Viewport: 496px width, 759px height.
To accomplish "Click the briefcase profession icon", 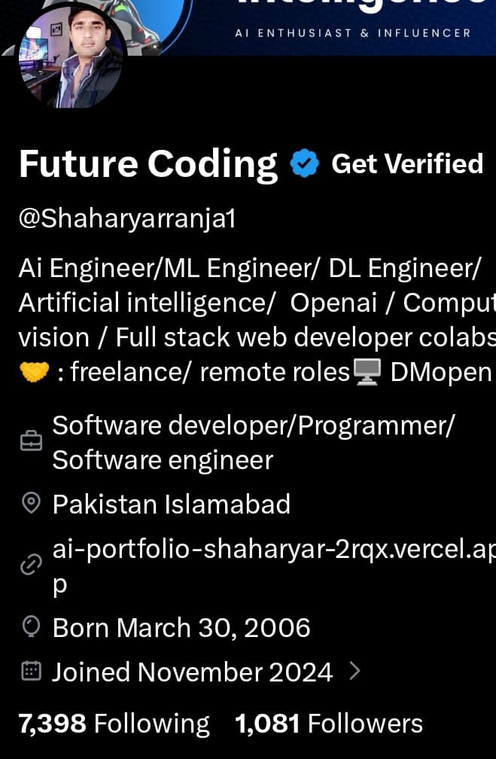I will point(31,442).
